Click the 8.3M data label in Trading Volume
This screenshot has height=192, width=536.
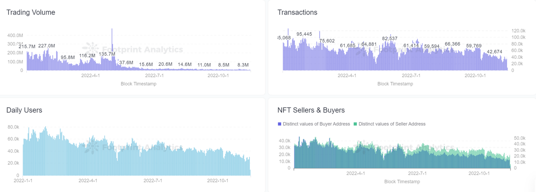[x=243, y=65]
